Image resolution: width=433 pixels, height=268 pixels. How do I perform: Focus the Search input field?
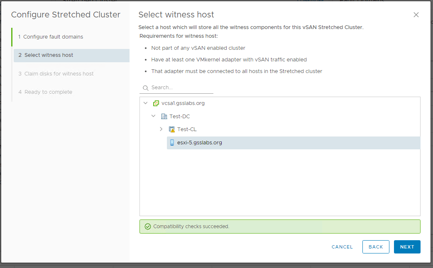click(181, 88)
